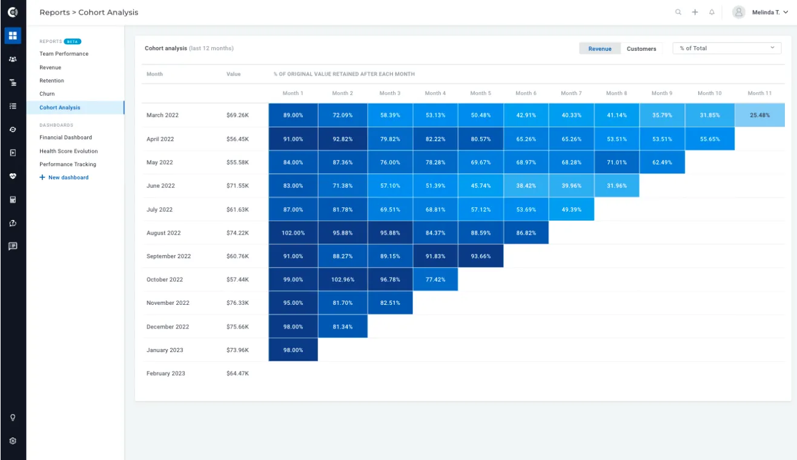Open the Team Performance report
Screen dimensions: 797x460
click(x=64, y=54)
